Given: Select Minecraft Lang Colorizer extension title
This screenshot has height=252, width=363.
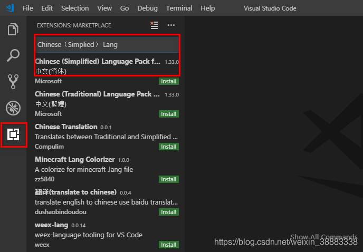Looking at the screenshot, I should (75, 159).
